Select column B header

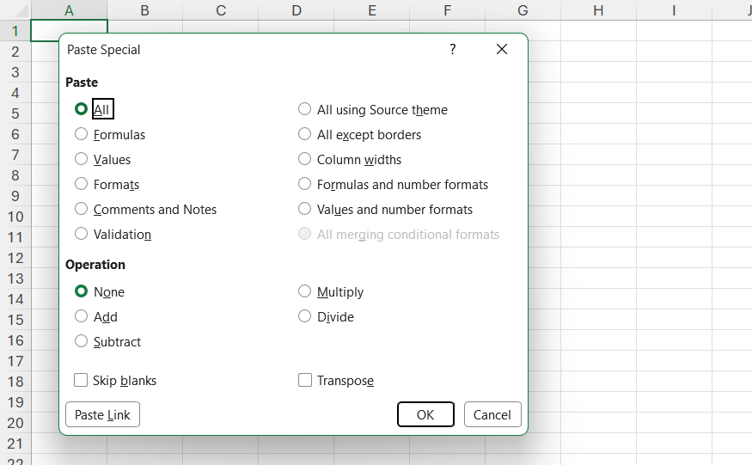(145, 10)
